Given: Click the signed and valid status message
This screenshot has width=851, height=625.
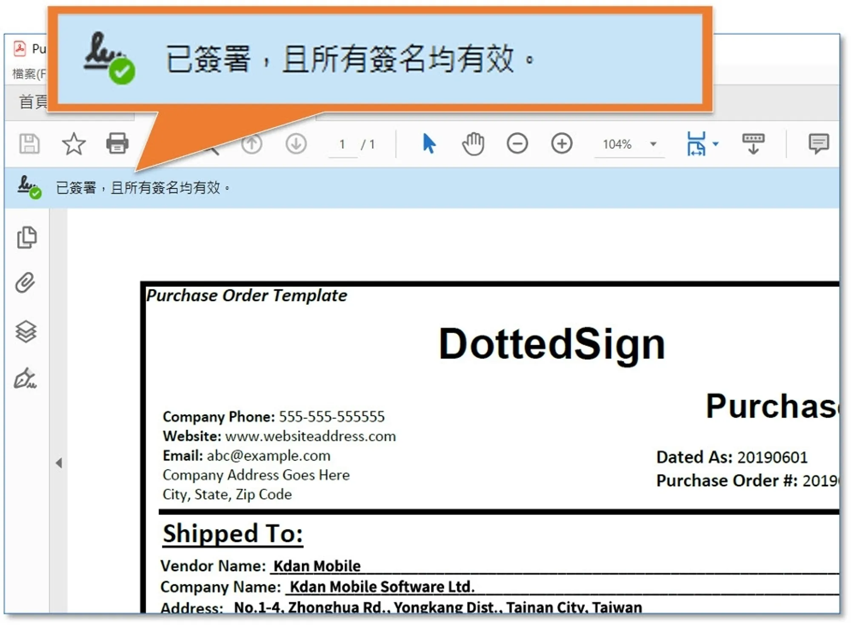Looking at the screenshot, I should 143,187.
